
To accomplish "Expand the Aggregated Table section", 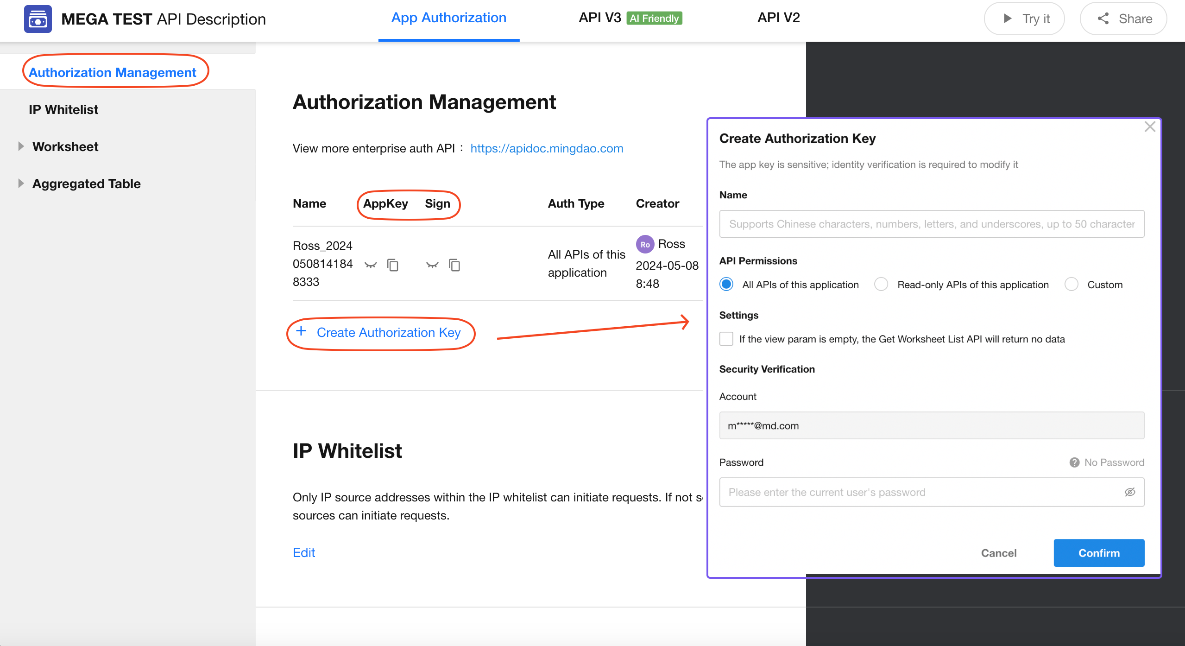I will [x=21, y=184].
